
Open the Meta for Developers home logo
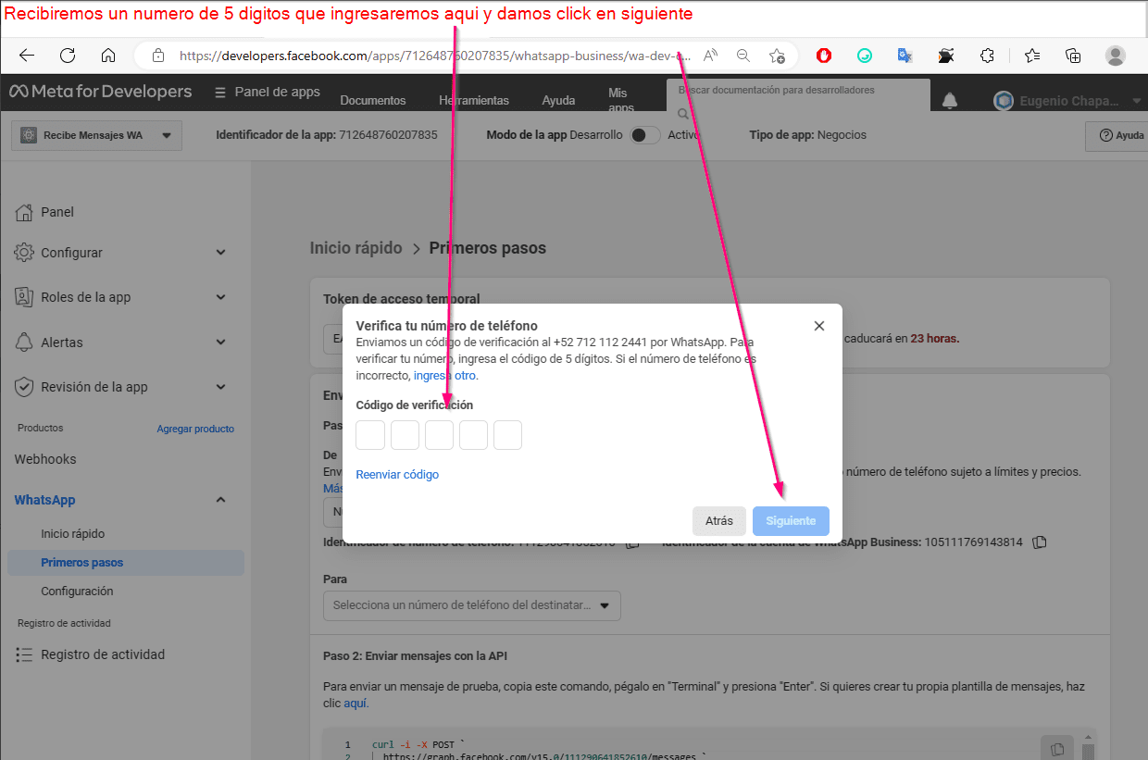coord(93,91)
